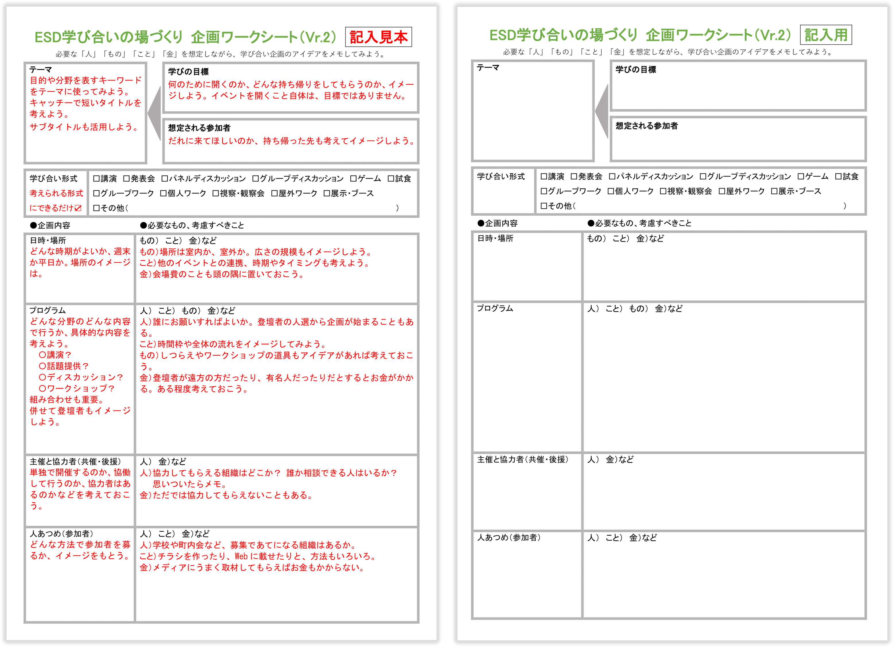Viewport: 894px width, 647px height.
Task: Check その他 on the right blank sheet
Action: 544,206
